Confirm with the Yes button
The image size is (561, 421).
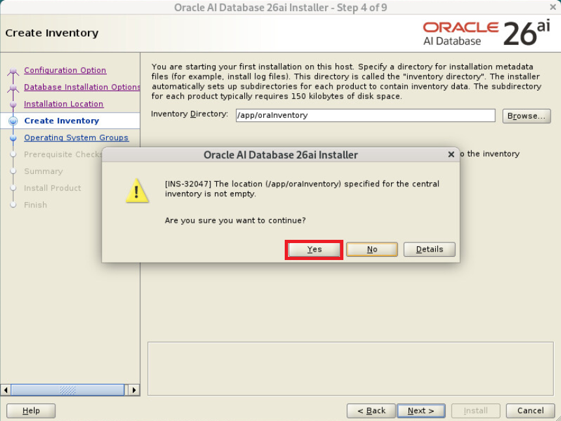coord(314,250)
